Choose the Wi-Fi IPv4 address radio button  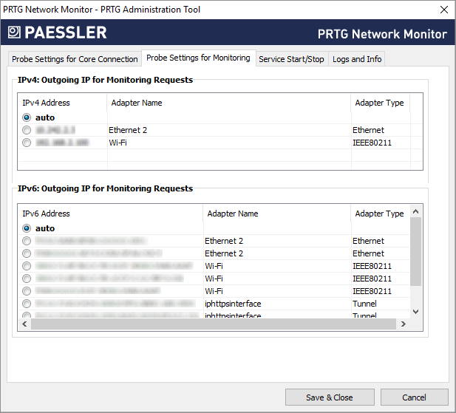coord(27,143)
